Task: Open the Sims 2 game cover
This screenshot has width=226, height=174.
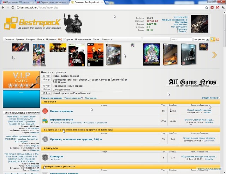Action: coord(39,55)
